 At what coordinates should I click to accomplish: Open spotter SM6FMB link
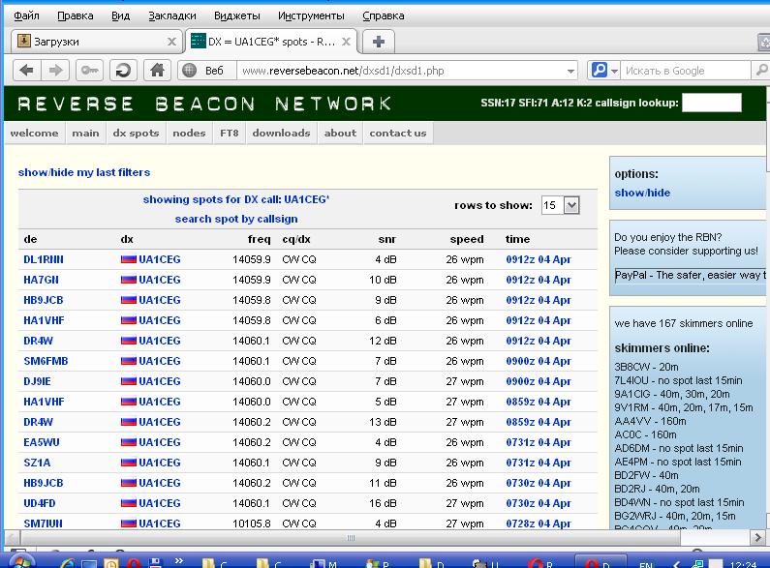point(46,361)
